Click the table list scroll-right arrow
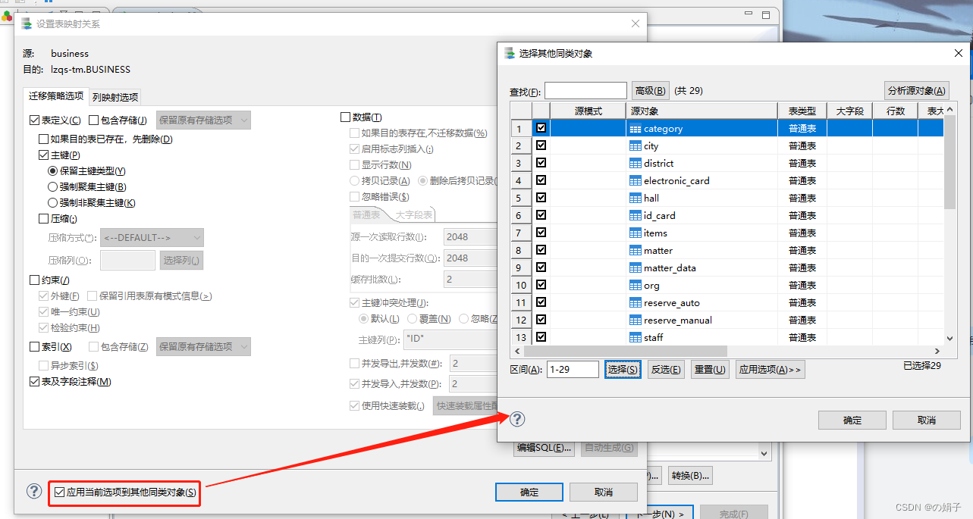 pos(937,351)
